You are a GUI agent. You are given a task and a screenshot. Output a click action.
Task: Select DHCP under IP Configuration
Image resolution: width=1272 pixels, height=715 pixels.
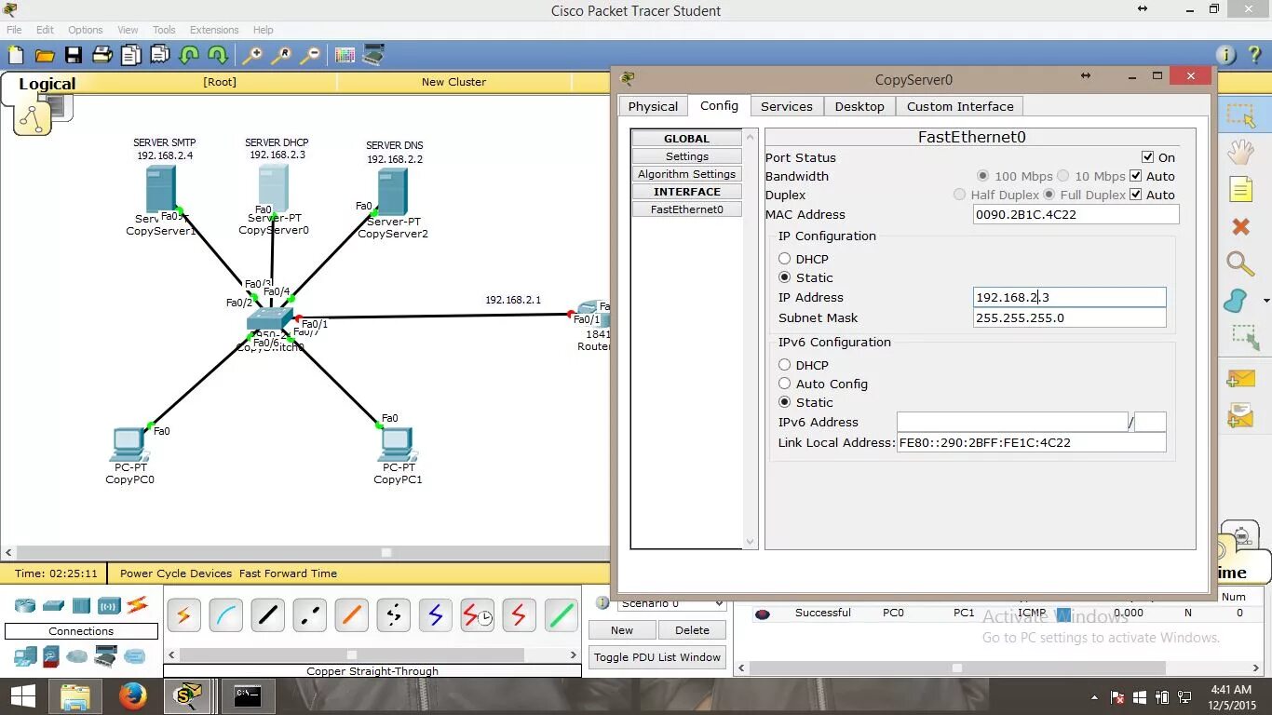click(784, 259)
